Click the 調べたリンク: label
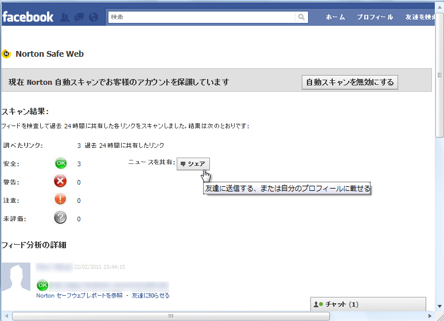This screenshot has height=321, width=444. coord(23,146)
